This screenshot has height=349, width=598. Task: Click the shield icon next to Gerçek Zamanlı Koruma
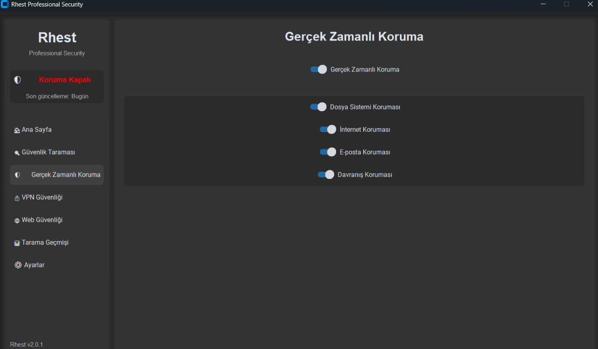[x=18, y=175]
